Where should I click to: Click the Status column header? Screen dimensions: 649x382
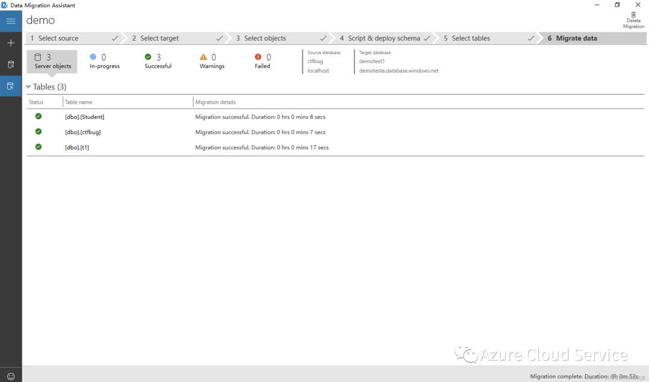pyautogui.click(x=36, y=102)
